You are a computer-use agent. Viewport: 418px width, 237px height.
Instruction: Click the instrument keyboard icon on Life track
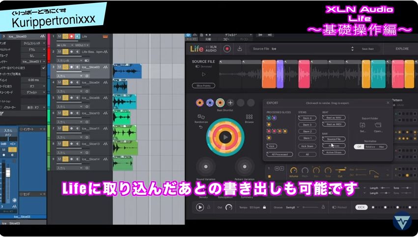point(105,36)
